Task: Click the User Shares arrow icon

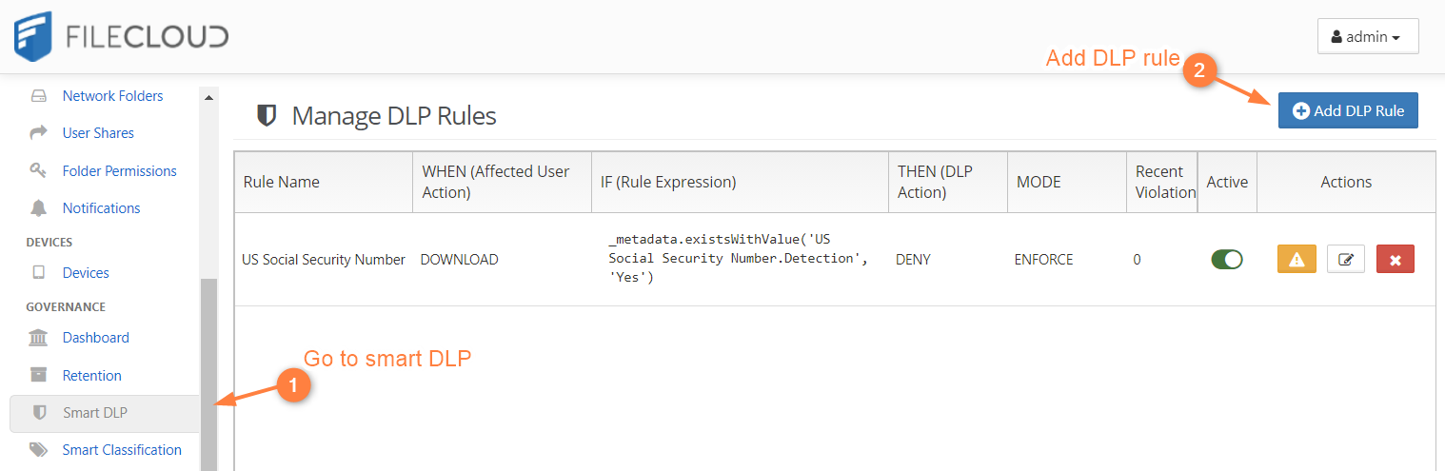Action: 39,133
